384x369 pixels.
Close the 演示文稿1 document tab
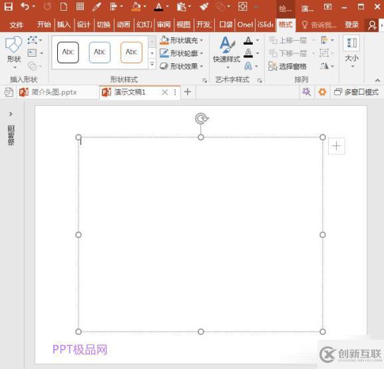tap(165, 92)
